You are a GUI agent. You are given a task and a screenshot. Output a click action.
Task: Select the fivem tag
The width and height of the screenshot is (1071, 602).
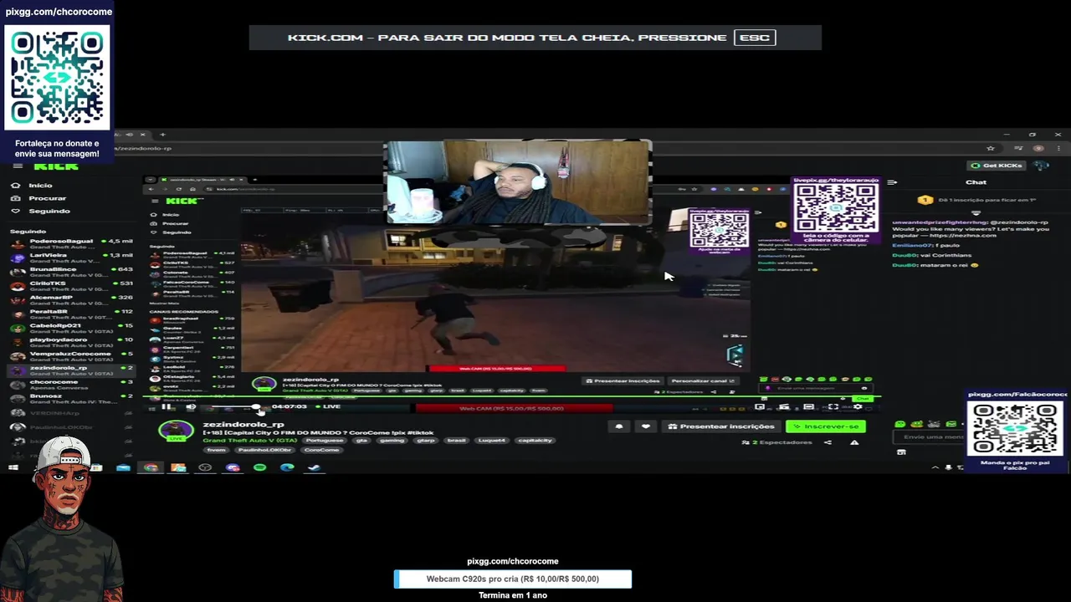pyautogui.click(x=217, y=450)
